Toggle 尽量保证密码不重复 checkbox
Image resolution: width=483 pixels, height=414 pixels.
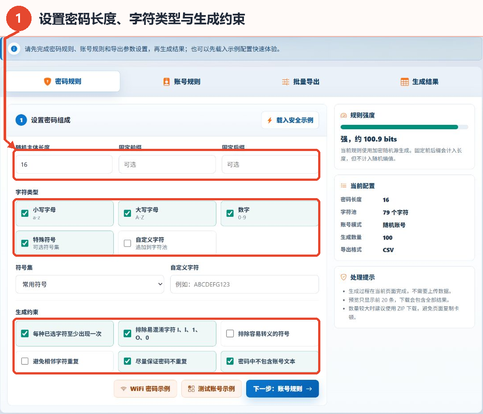pos(127,361)
